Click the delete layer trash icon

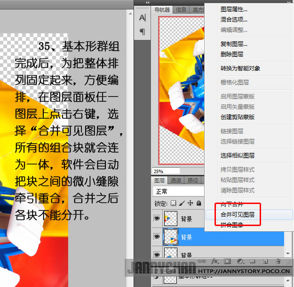tap(278, 261)
